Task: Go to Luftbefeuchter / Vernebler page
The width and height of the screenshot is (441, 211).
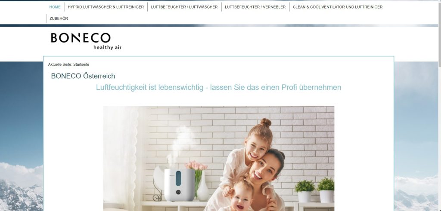Action: tap(255, 7)
